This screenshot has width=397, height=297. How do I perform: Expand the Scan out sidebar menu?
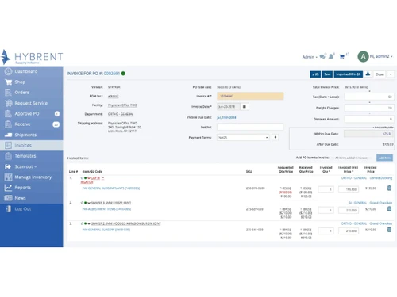[25, 166]
